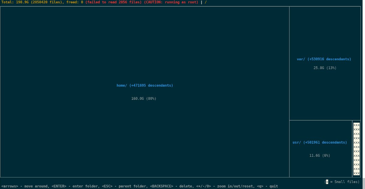Click the '<+/-/0> - zoom in/out/reset' hint

point(224,186)
